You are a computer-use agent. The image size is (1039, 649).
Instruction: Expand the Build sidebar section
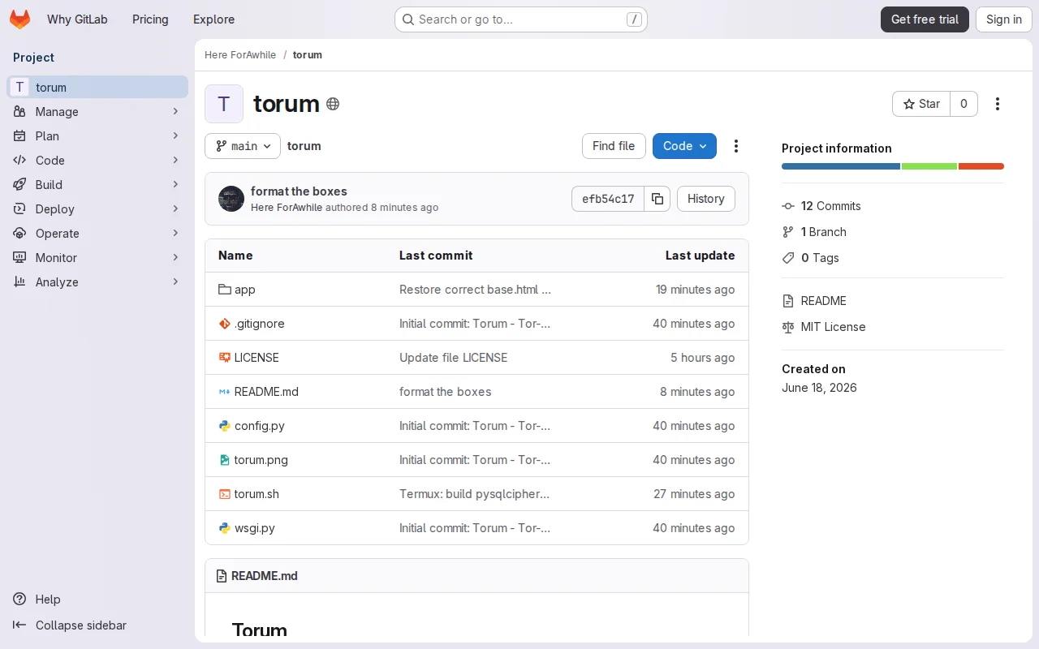[x=97, y=184]
